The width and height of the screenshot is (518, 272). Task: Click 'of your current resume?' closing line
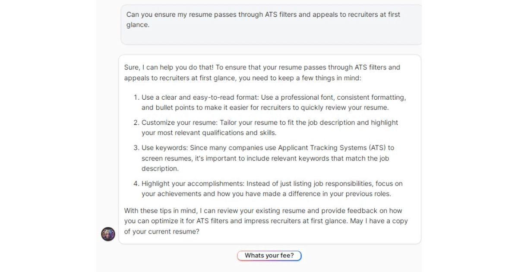click(162, 231)
